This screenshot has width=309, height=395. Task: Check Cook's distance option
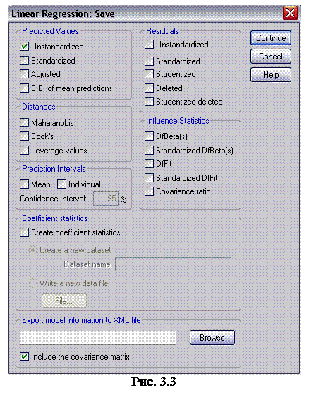coord(25,136)
